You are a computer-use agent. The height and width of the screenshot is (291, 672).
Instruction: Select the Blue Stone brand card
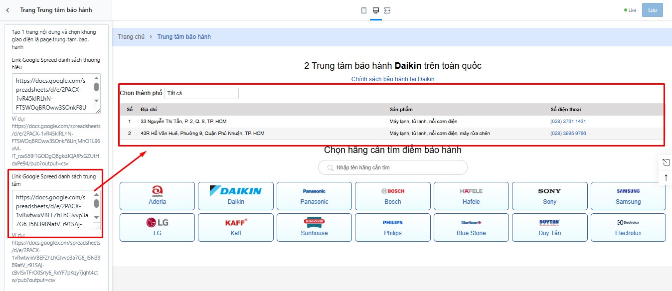click(471, 227)
